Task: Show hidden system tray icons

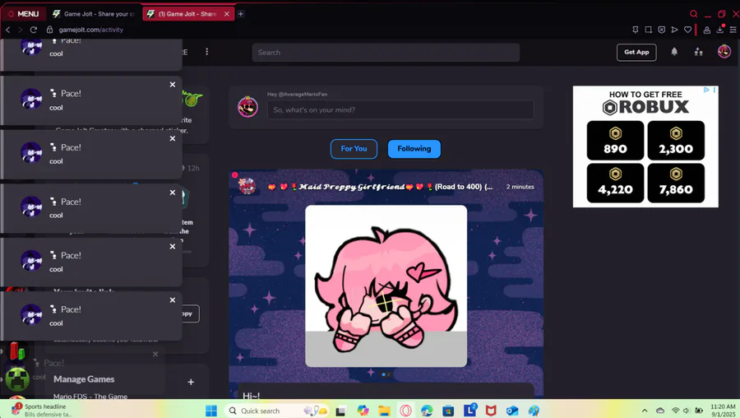Action: [x=645, y=411]
